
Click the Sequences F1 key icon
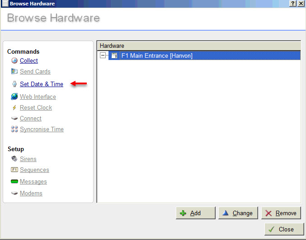[x=14, y=170]
